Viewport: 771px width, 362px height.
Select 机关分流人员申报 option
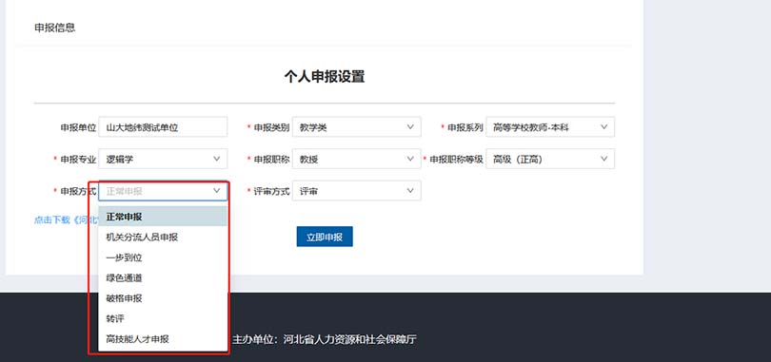click(163, 237)
